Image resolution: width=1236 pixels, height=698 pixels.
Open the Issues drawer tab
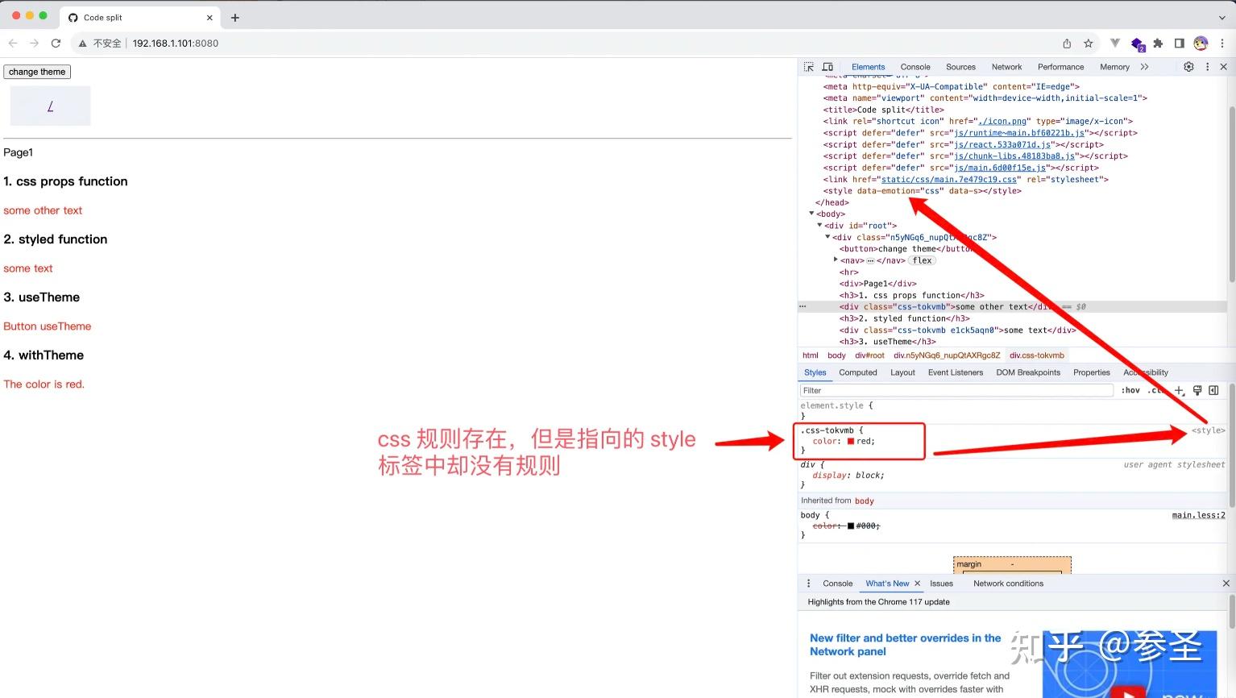(x=941, y=584)
